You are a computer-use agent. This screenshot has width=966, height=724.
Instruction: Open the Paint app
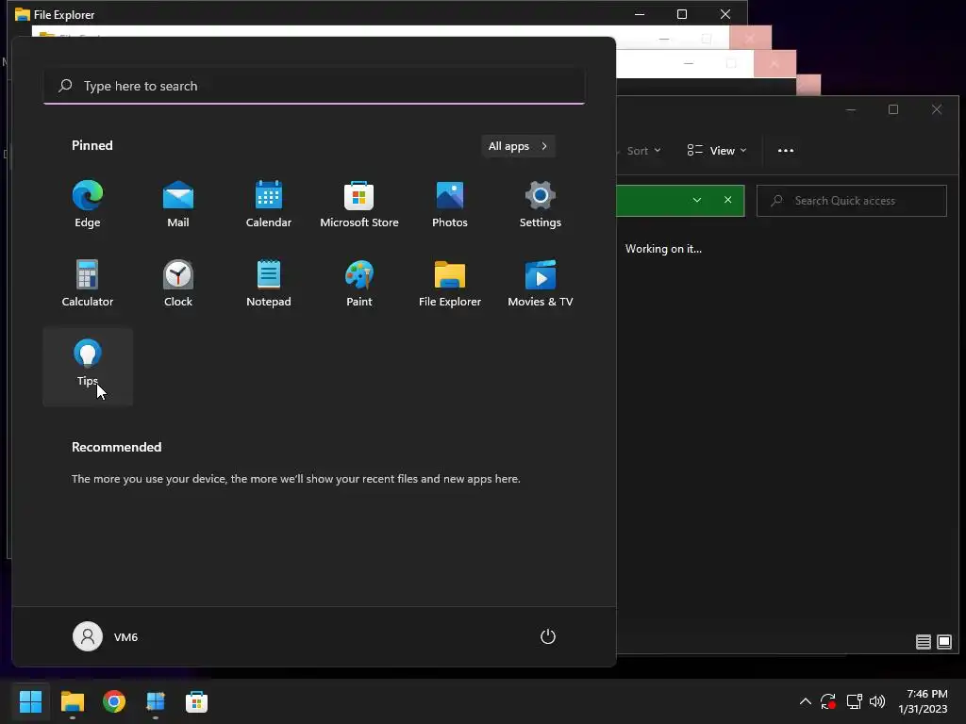(x=359, y=283)
